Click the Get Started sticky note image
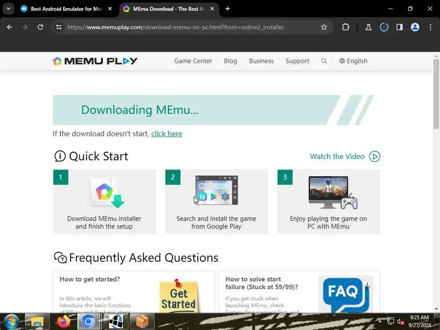The height and width of the screenshot is (330, 440). pyautogui.click(x=178, y=296)
